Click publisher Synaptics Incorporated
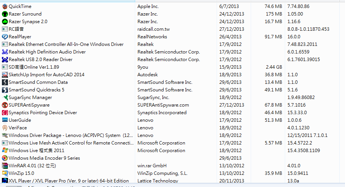The height and width of the screenshot is (187, 345). [162, 113]
